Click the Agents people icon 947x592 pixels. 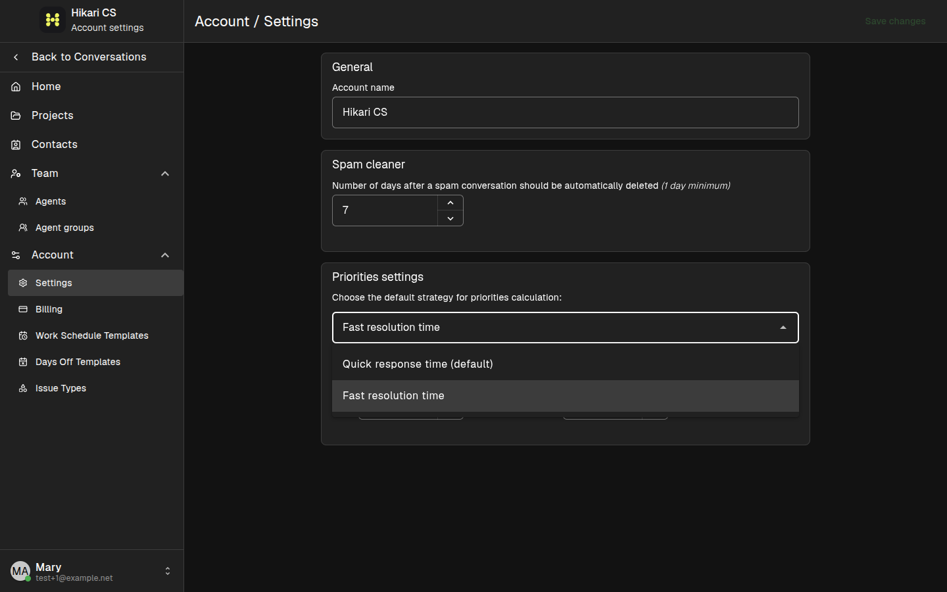[x=23, y=201]
